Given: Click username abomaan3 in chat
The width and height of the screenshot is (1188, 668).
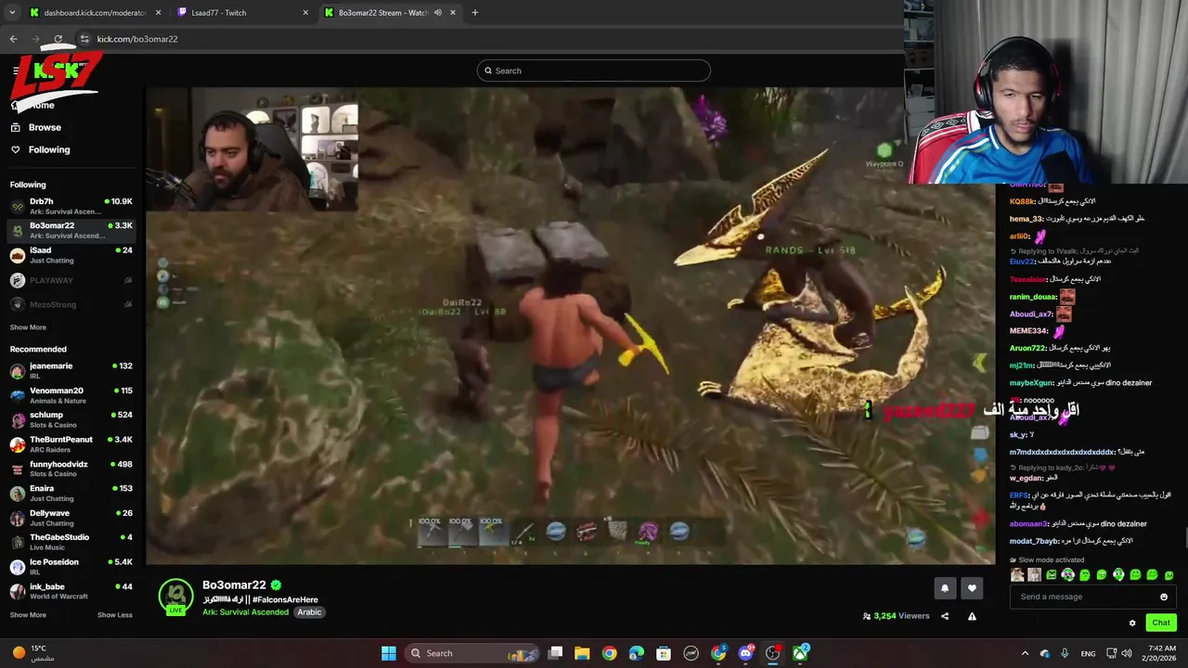Looking at the screenshot, I should [x=1029, y=524].
